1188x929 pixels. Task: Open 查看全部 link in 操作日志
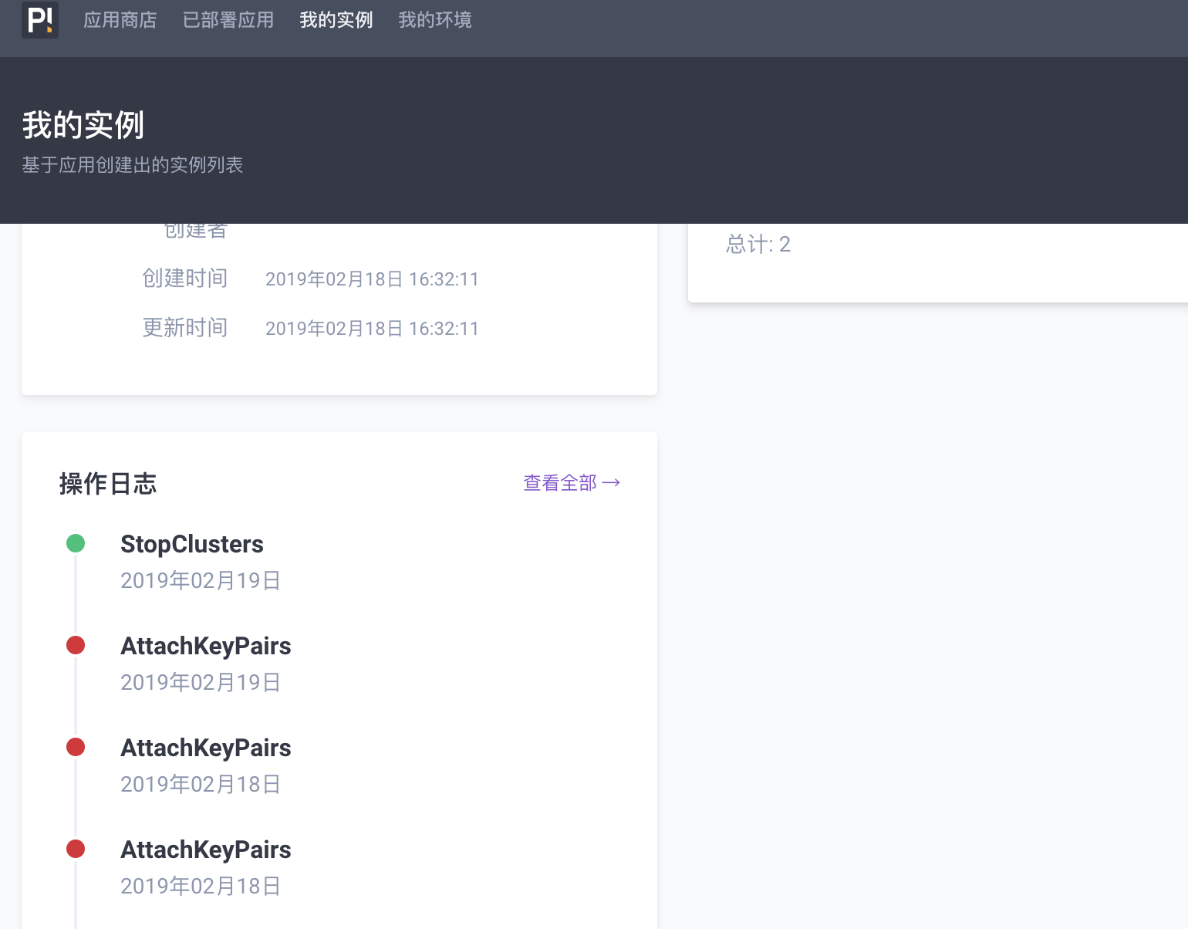tap(572, 483)
